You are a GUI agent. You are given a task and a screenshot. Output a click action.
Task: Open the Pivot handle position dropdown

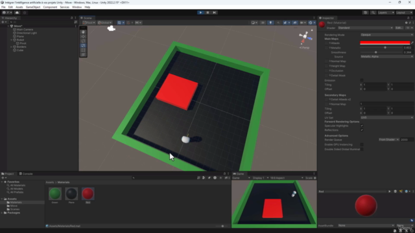pos(89,23)
